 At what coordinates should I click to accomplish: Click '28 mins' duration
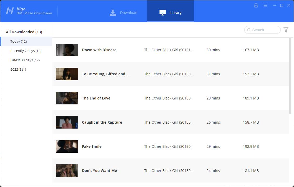coord(213,98)
